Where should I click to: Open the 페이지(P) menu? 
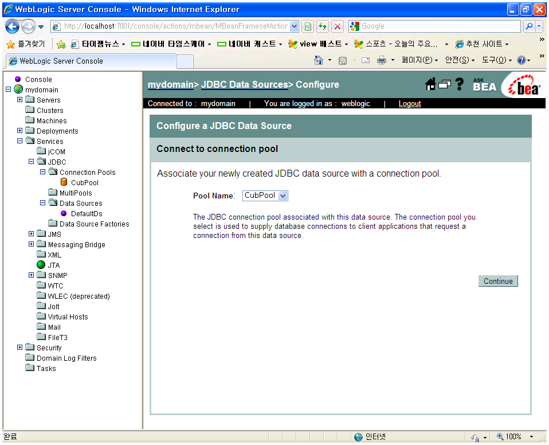(x=419, y=60)
